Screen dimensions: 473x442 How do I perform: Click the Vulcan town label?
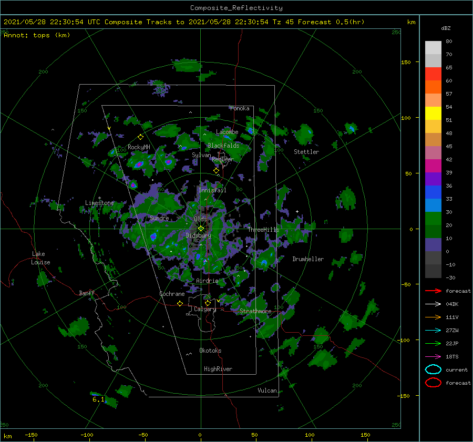point(268,390)
